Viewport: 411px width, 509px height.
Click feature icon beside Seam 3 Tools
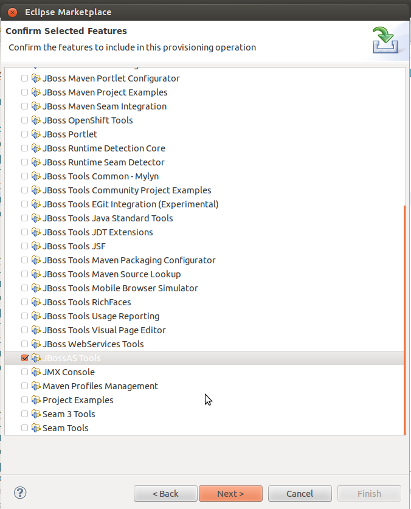(36, 414)
